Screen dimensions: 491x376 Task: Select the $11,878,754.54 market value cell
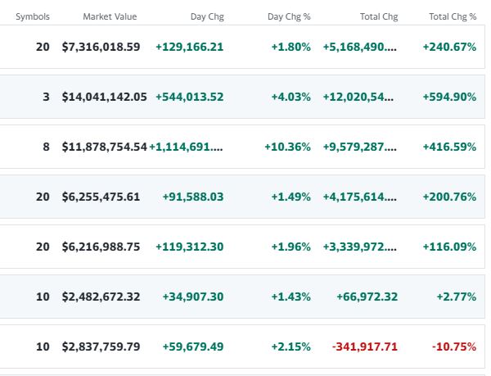[104, 147]
